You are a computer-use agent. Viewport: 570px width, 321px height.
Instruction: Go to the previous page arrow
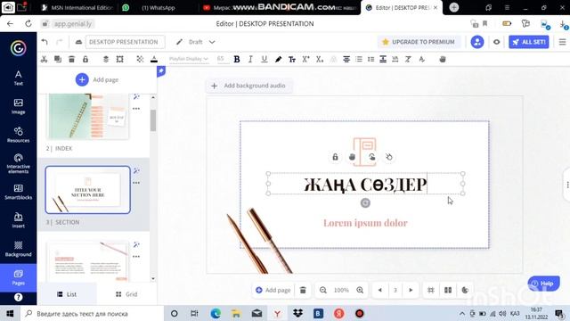[x=380, y=290]
